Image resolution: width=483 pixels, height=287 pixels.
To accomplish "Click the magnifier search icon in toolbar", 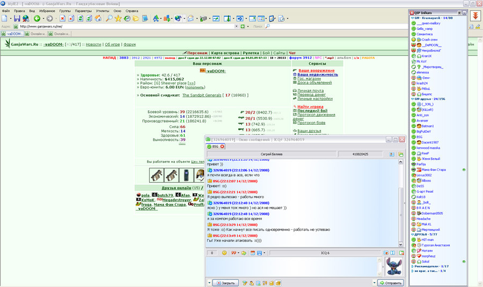I will [109, 18].
